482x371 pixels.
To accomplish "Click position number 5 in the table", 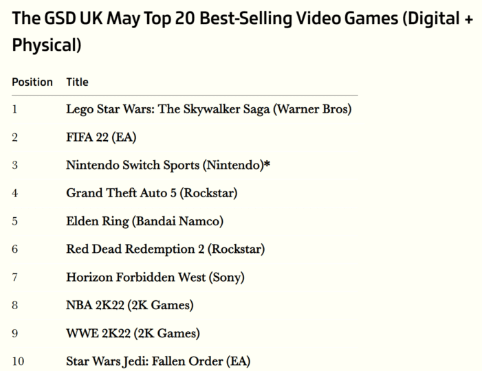I will pos(14,221).
